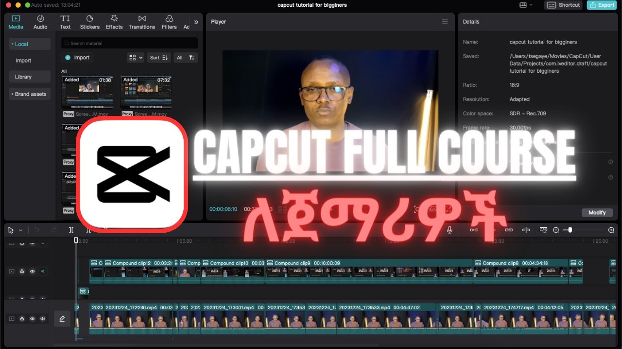Click the compound clip track type icon
The width and height of the screenshot is (622, 349).
[12, 271]
